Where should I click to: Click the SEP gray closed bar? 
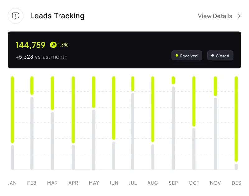coord(173,128)
